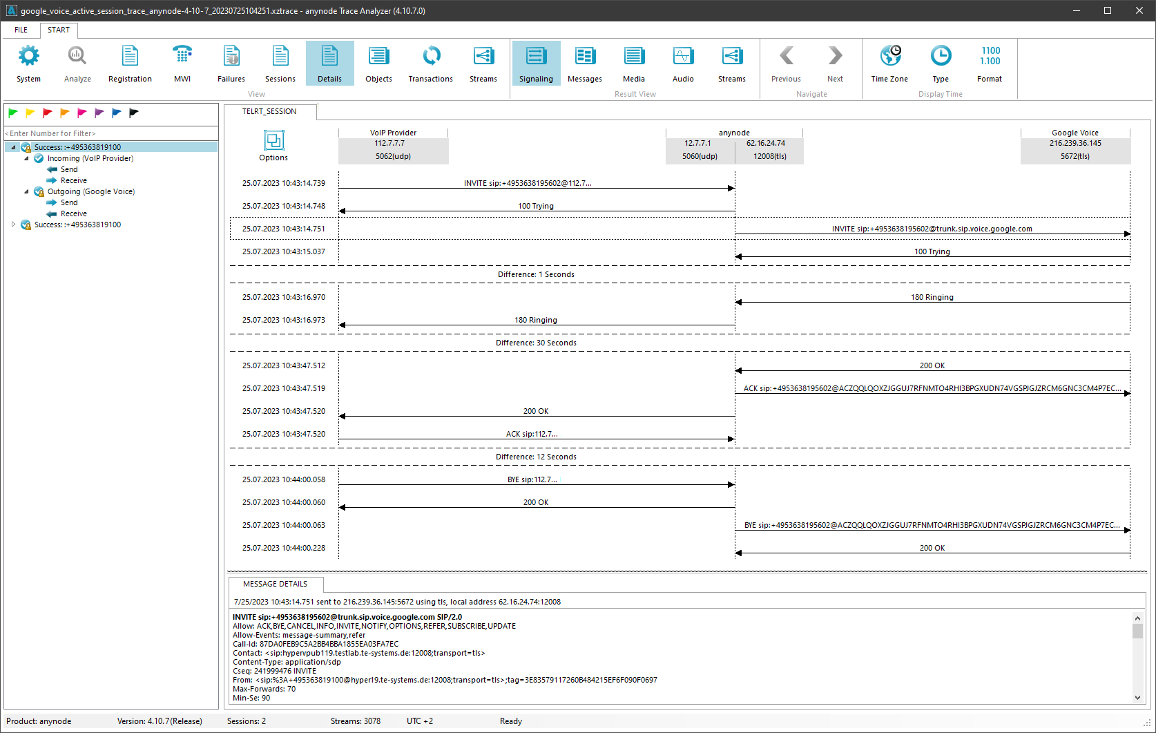Screen dimensions: 1156x733
Task: Show the Sessions view
Action: [280, 64]
